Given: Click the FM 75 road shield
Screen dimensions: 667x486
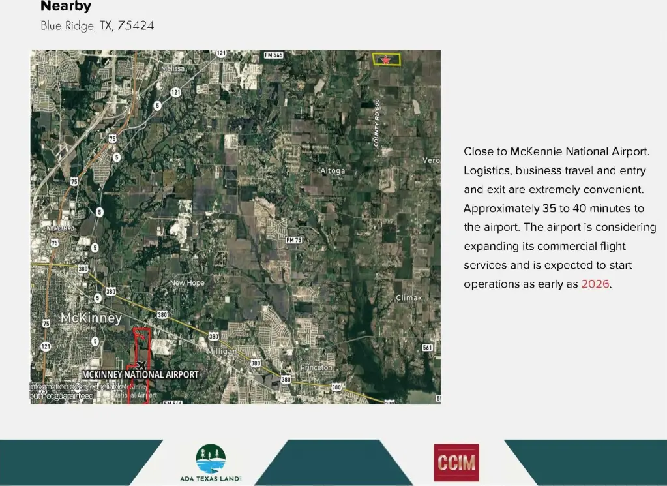Looking at the screenshot, I should click(293, 240).
